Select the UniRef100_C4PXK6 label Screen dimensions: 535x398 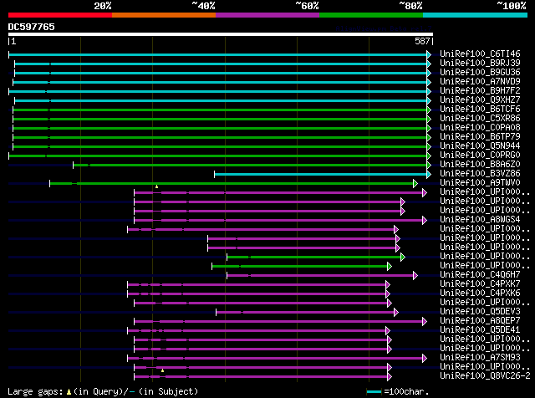[480, 293]
